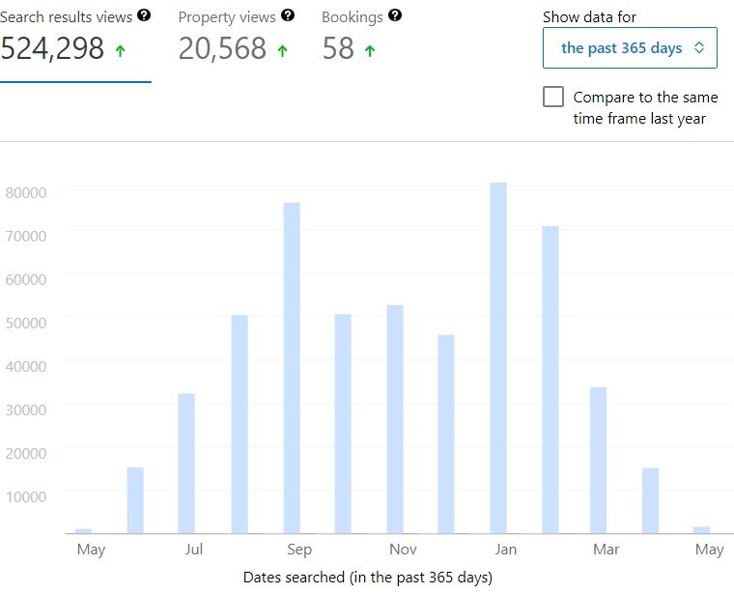The image size is (734, 593).
Task: Click the Nov bar in the chart
Action: pos(395,419)
